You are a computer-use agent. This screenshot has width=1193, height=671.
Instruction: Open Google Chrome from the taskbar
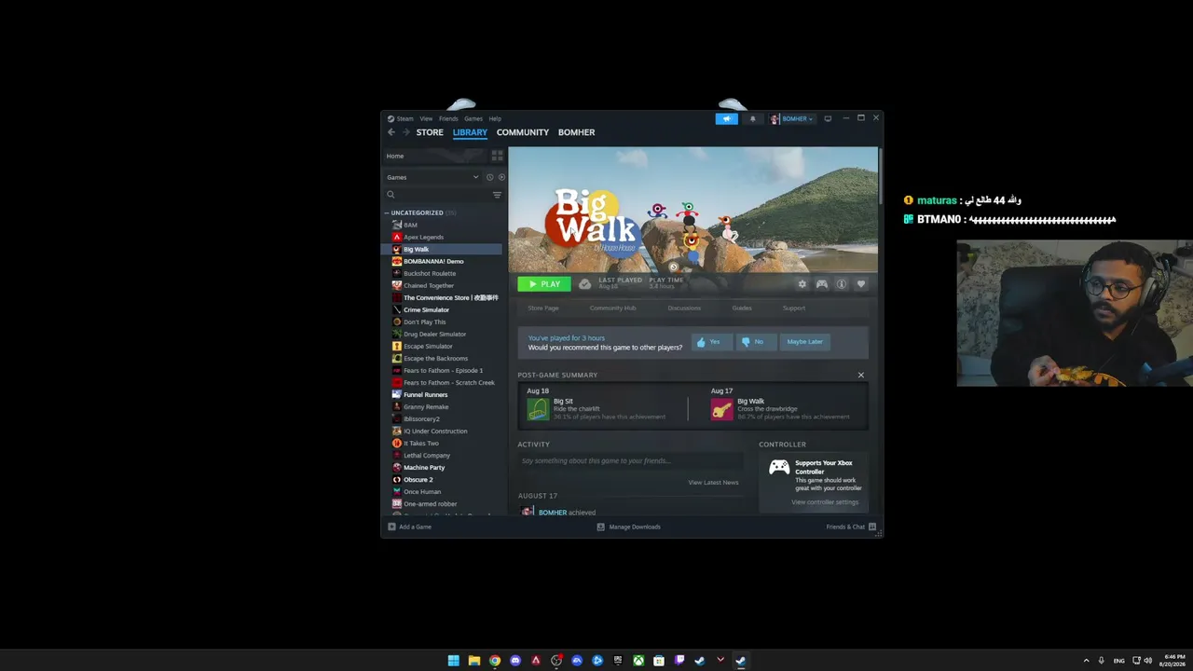pos(495,661)
